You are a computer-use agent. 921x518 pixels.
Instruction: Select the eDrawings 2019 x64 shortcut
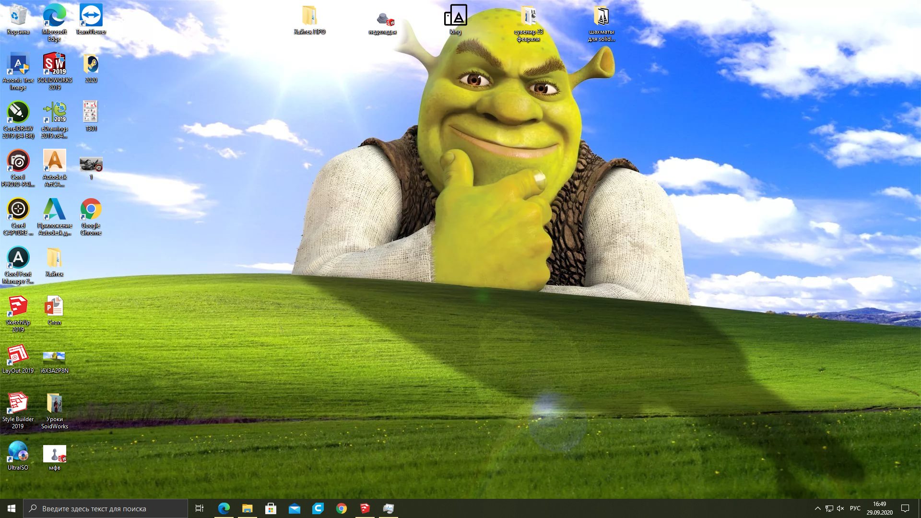(54, 120)
